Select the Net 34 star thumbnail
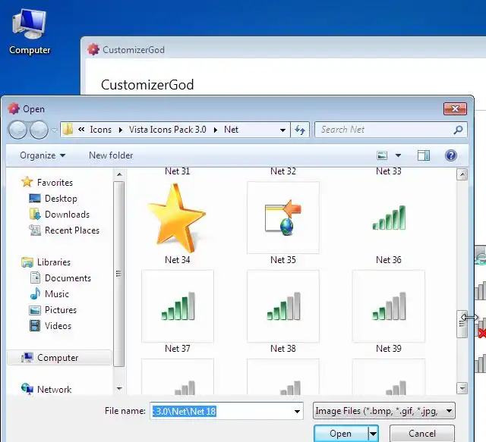The height and width of the screenshot is (442, 486). pos(177,218)
